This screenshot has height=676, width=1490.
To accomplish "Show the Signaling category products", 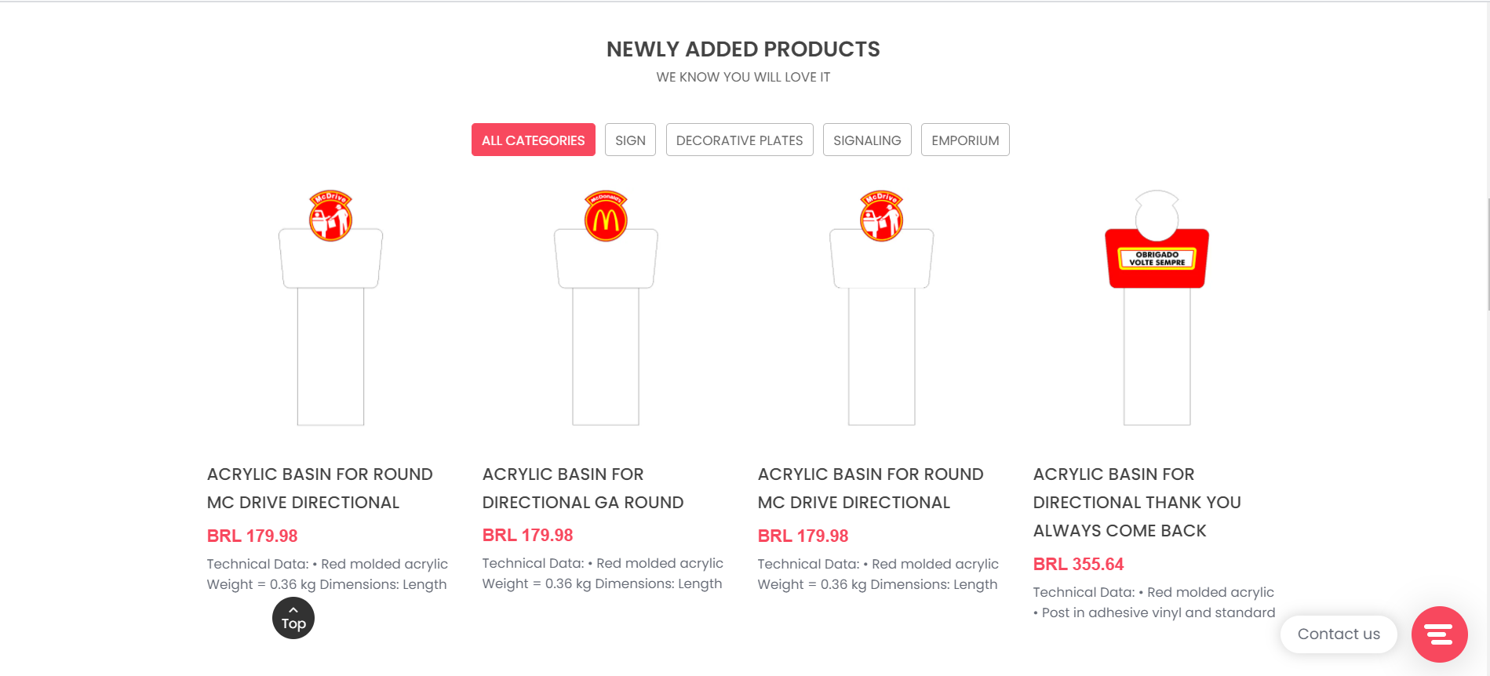I will [x=866, y=140].
